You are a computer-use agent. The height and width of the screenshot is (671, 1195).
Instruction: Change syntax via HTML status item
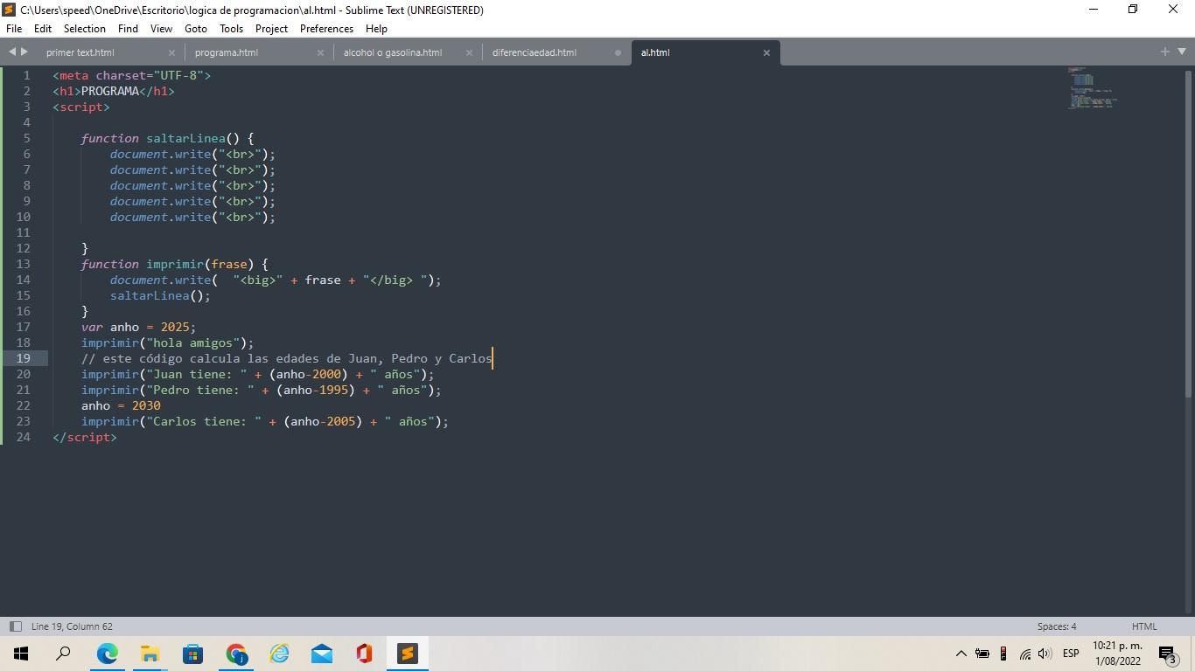[1144, 626]
